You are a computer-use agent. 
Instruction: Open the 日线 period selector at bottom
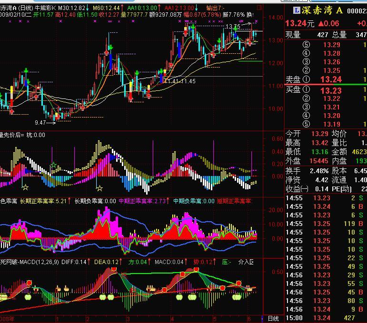tap(273, 319)
